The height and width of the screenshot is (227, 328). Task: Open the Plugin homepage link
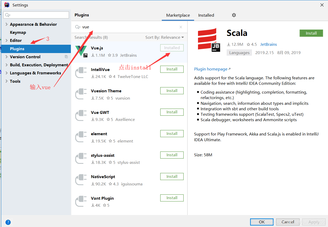[212, 69]
